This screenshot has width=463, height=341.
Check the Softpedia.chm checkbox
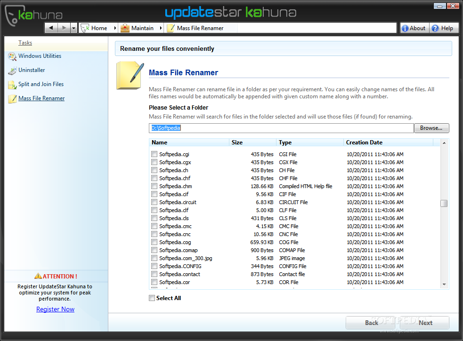tap(154, 186)
